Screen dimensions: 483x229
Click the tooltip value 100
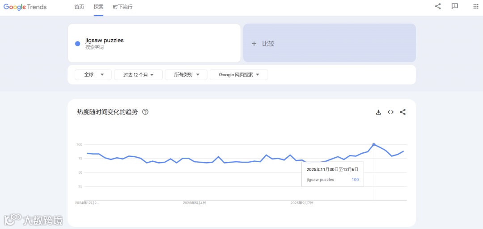[x=355, y=180]
